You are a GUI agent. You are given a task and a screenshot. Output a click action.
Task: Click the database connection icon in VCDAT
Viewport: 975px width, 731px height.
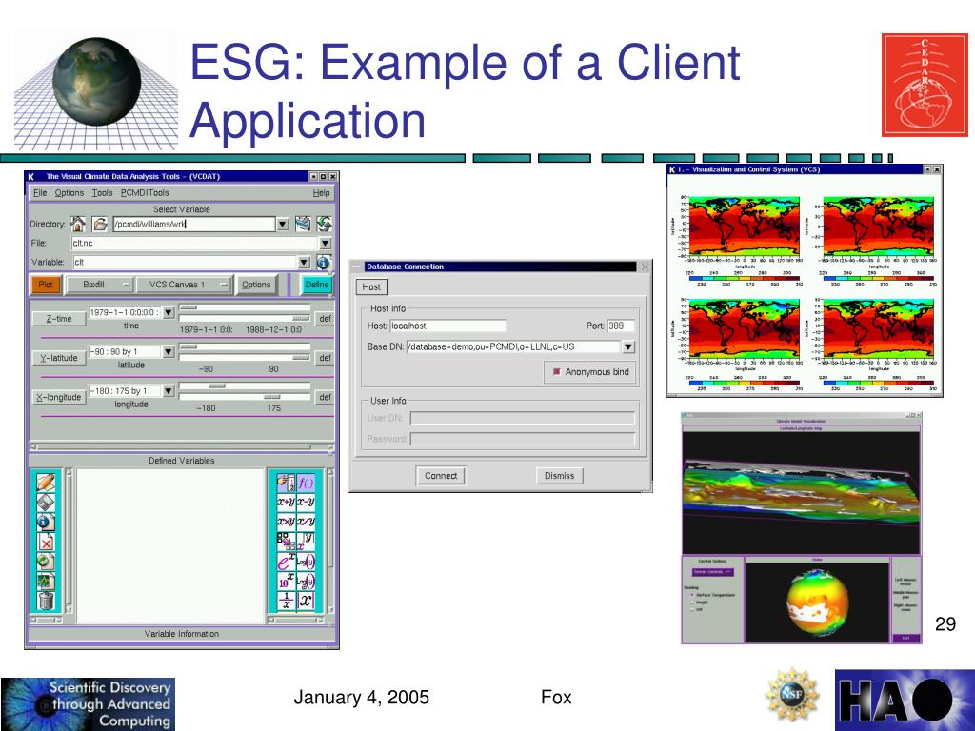tap(303, 224)
